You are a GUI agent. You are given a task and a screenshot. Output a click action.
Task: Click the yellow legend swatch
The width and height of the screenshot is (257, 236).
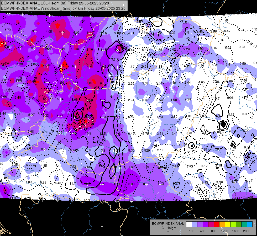coord(228,224)
